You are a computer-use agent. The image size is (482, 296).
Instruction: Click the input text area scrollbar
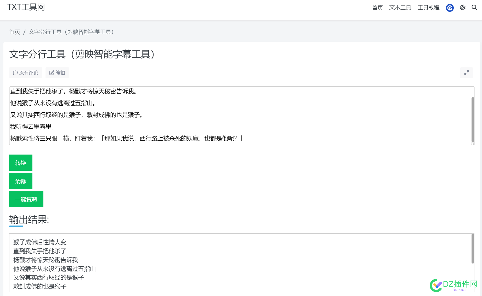[x=473, y=119]
